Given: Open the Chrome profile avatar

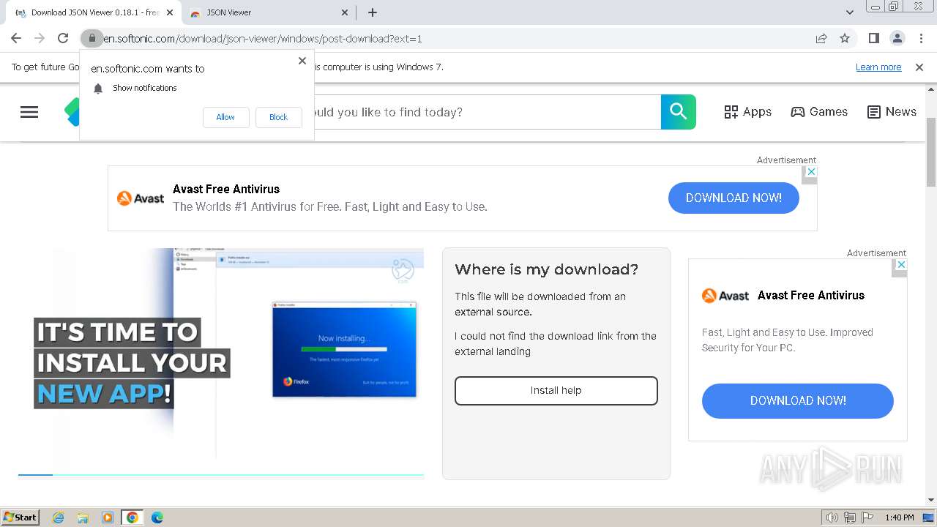Looking at the screenshot, I should point(897,38).
